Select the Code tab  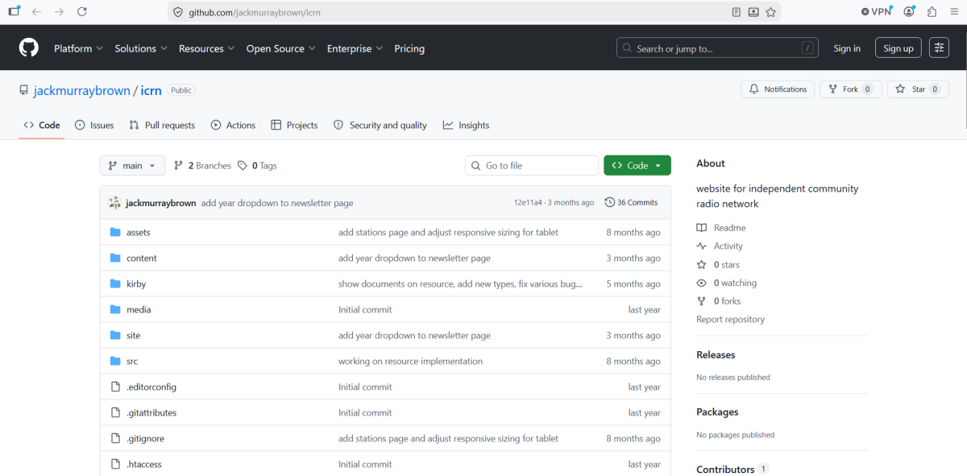pyautogui.click(x=42, y=126)
